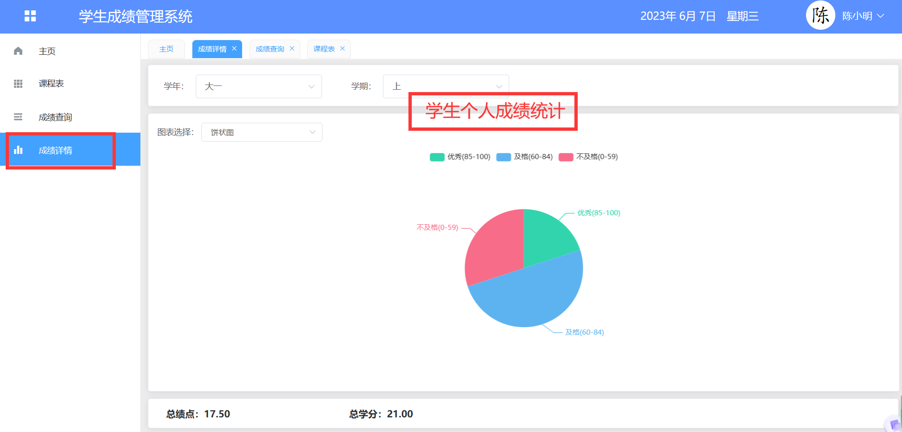Open the 图表选择 dropdown showing 饼状图
The height and width of the screenshot is (432, 902).
click(x=262, y=132)
